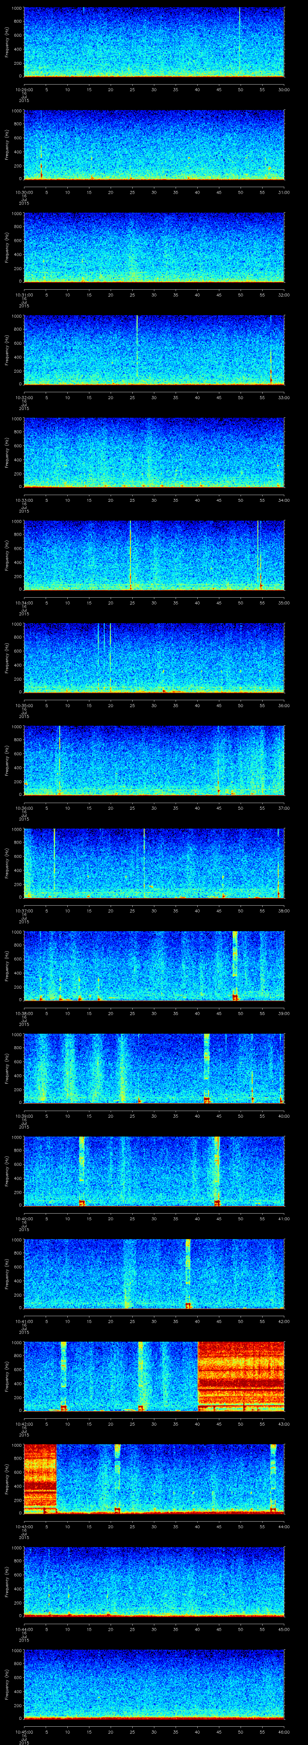Select the red broadband noise block in 10:43 spectrogram
Screen dimensions: 308x1745
tap(40, 1479)
